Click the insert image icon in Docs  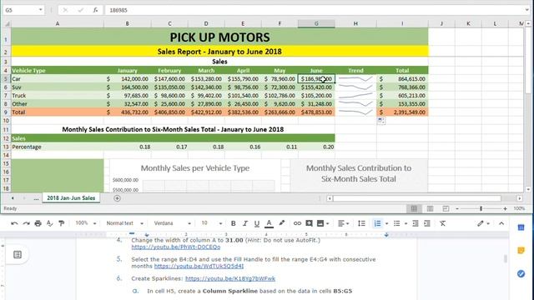(x=320, y=223)
